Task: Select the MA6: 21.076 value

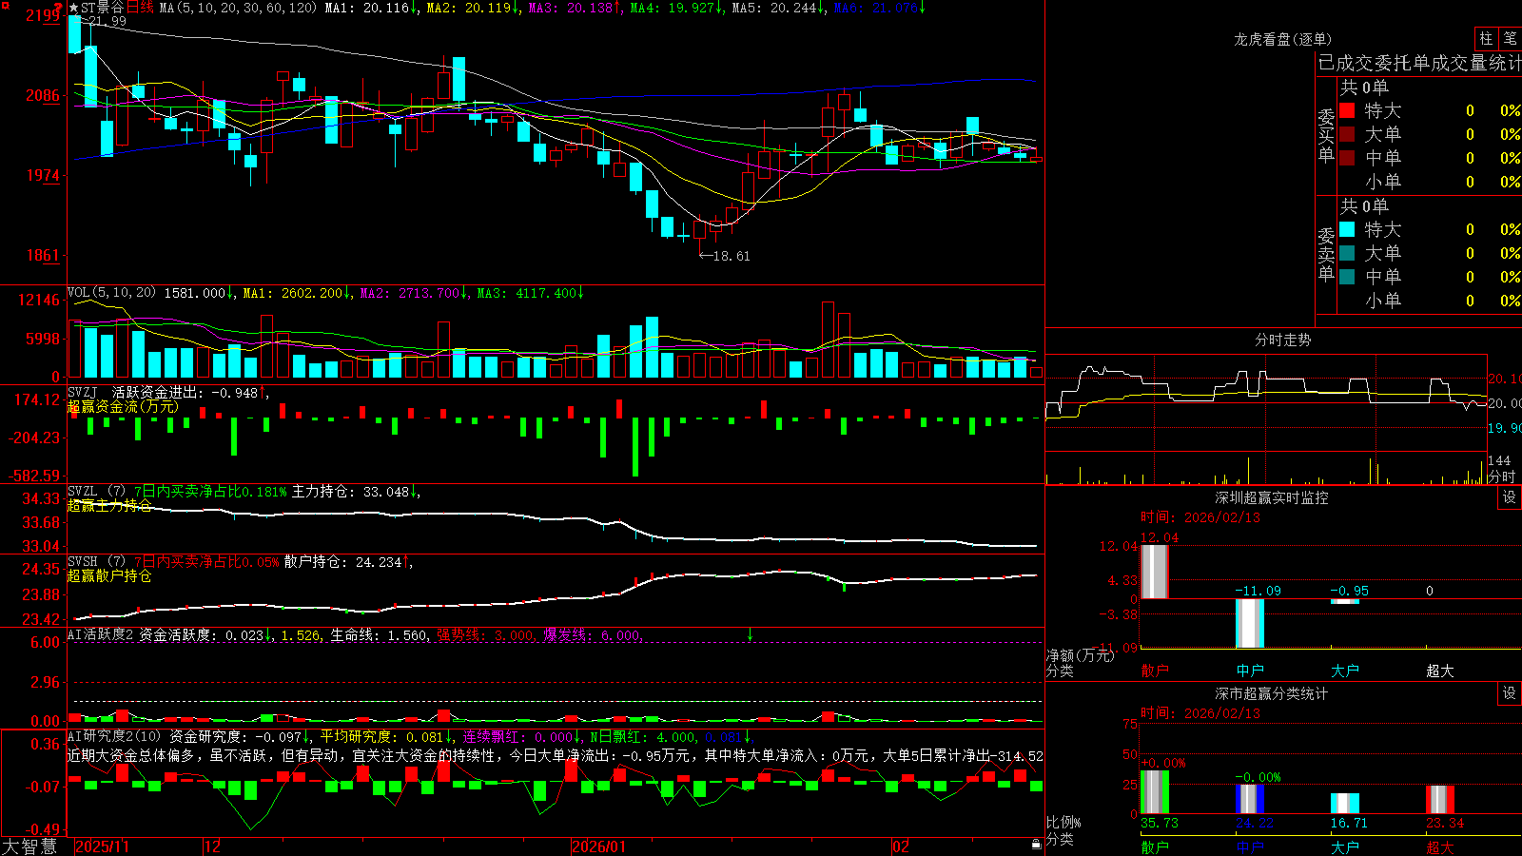Action: (876, 8)
